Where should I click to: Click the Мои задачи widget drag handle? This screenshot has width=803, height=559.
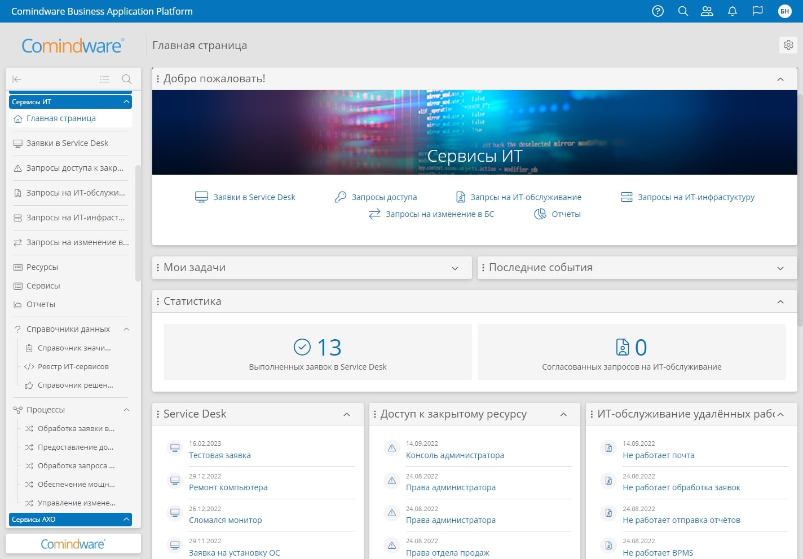pos(158,268)
